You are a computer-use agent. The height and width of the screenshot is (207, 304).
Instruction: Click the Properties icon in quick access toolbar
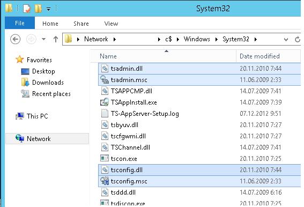[27, 9]
